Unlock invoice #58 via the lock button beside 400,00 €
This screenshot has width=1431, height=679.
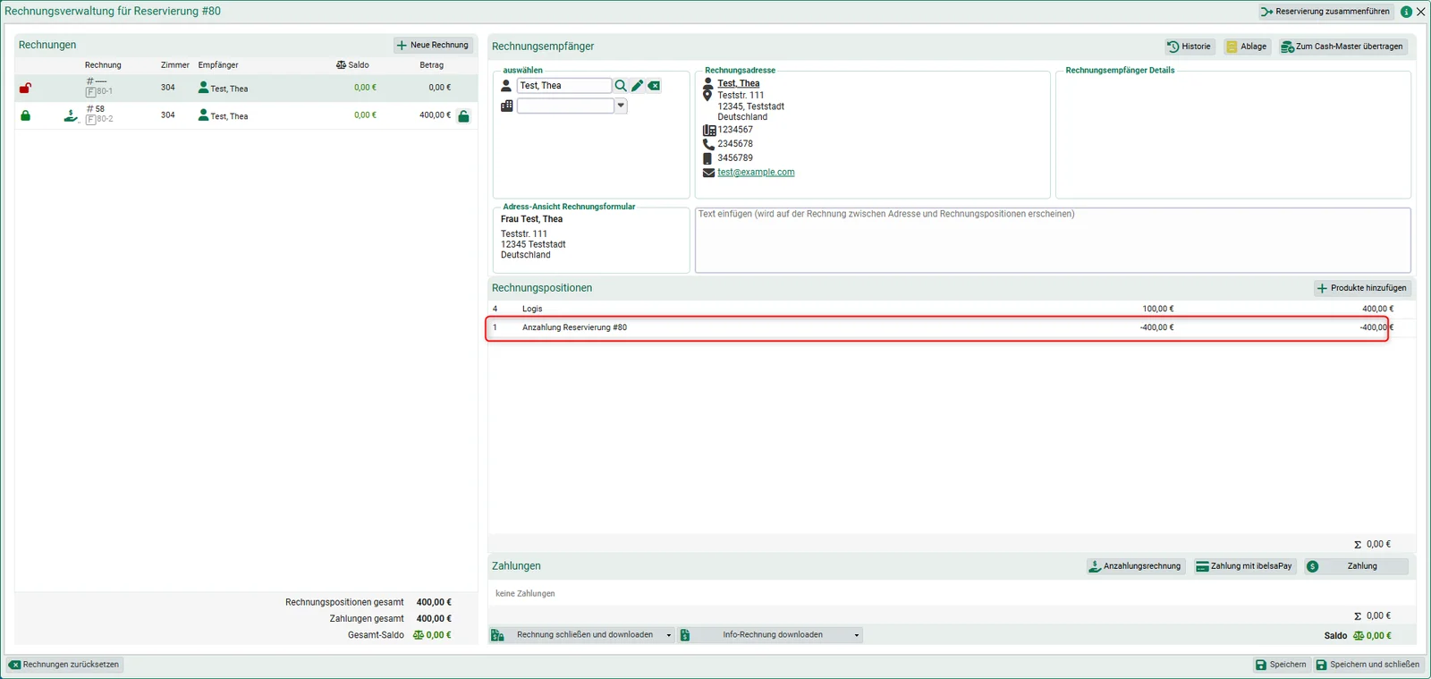tap(463, 116)
